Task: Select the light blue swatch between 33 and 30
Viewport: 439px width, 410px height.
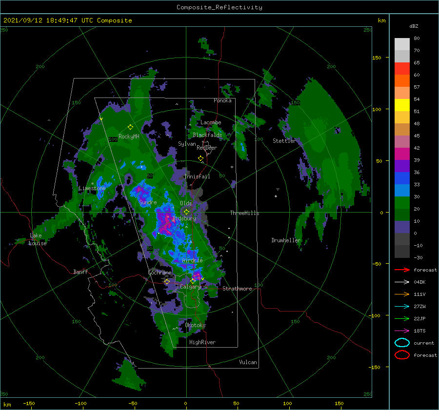Action: click(402, 190)
